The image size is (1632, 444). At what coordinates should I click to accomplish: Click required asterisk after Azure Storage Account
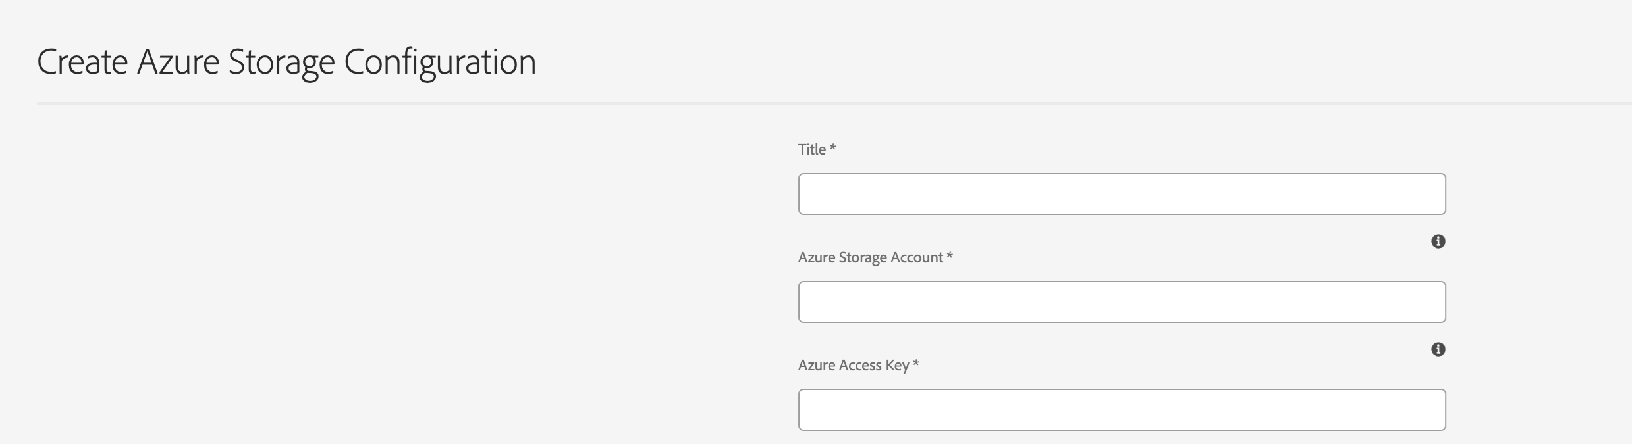(950, 256)
